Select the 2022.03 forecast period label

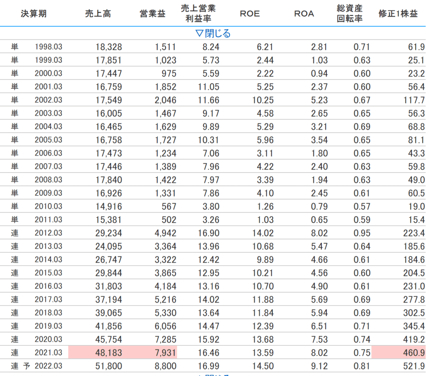tap(49, 366)
